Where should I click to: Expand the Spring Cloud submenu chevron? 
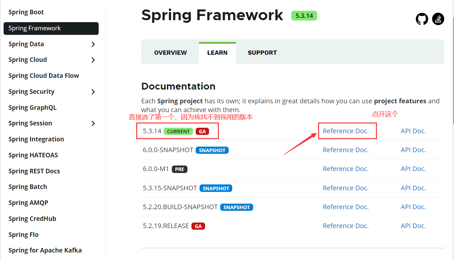pyautogui.click(x=93, y=60)
